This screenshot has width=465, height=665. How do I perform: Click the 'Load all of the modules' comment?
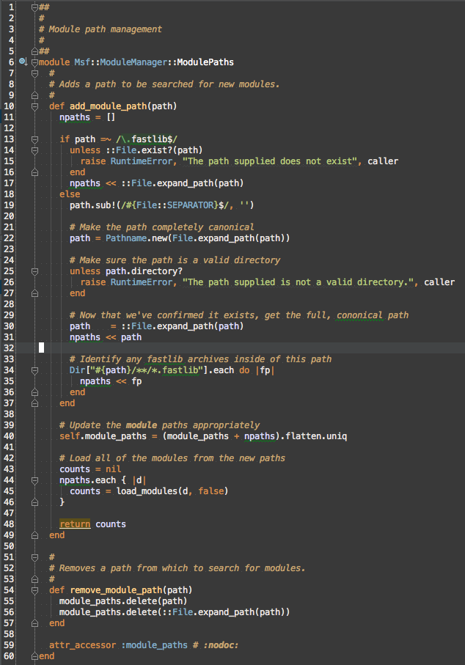tap(172, 458)
